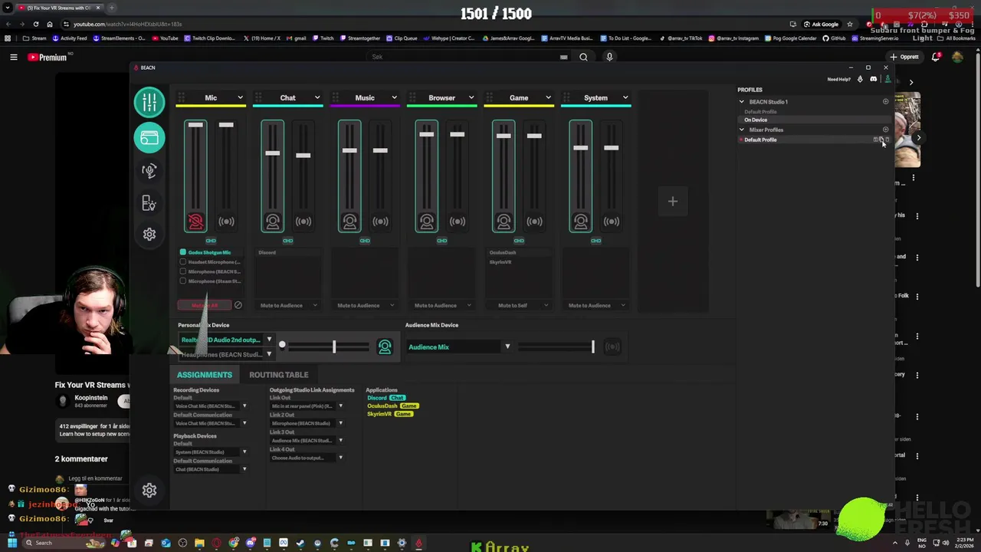Add profile to BEACN Studio 1
Screen dimensions: 981x552
(x=885, y=101)
